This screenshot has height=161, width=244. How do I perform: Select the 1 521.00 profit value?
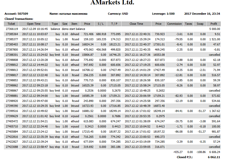(x=215, y=39)
